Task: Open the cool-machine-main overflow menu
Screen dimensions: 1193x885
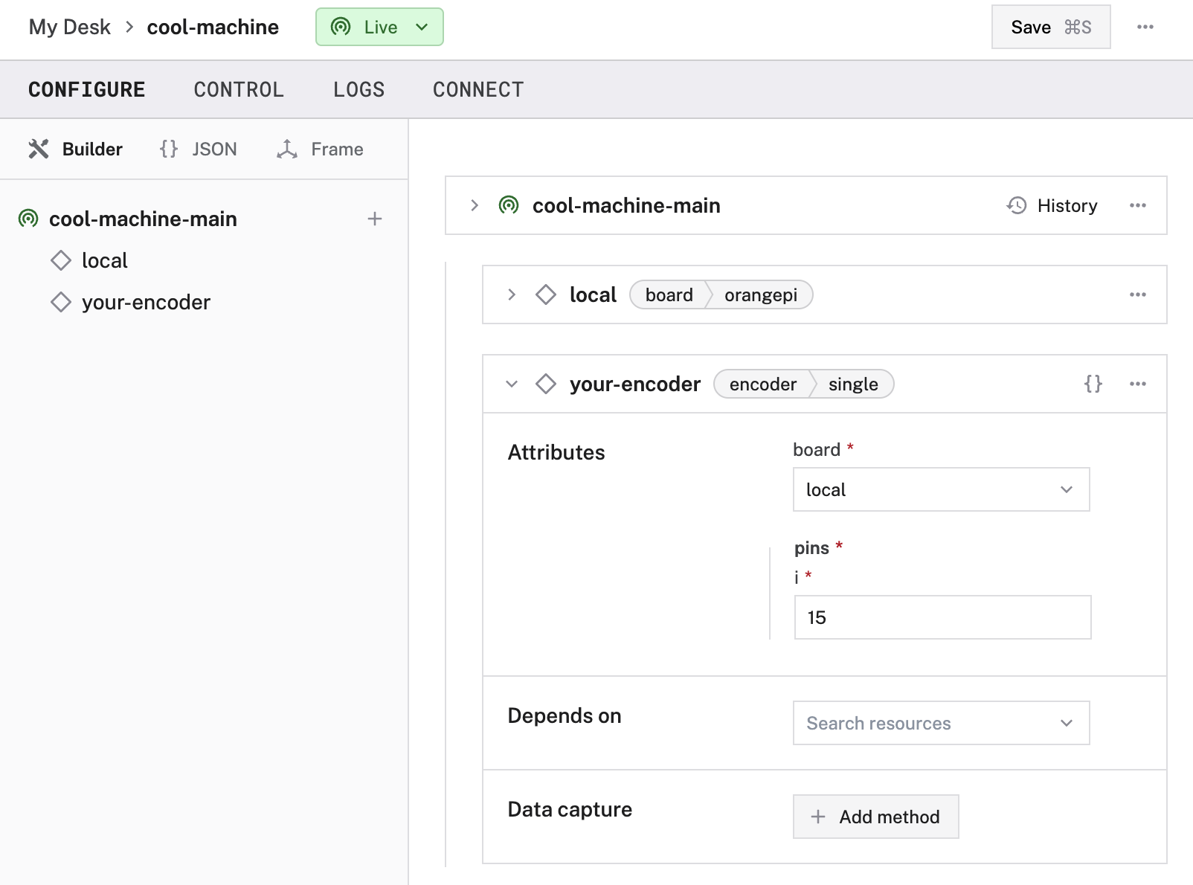Action: click(x=1137, y=205)
